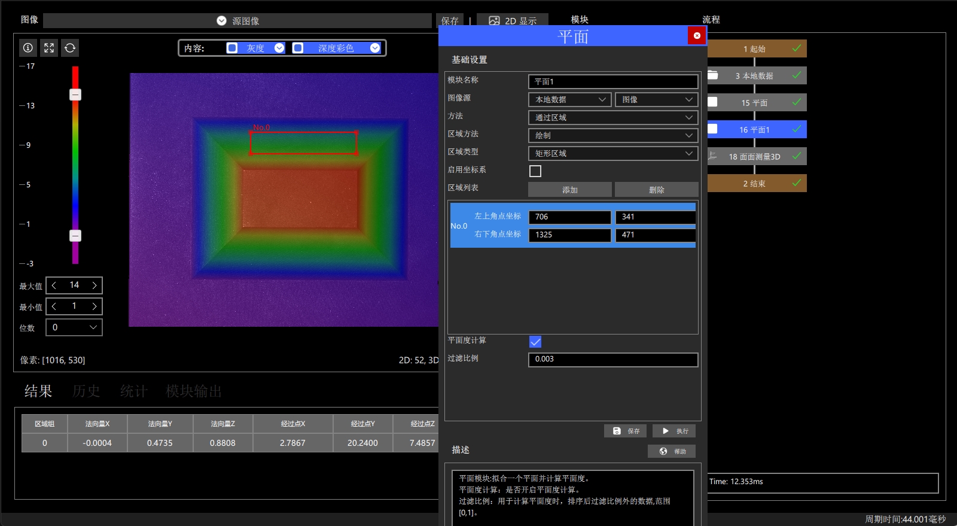Click the measurement icon on 18 面面测量3D
Viewport: 957px width, 526px height.
(712, 156)
